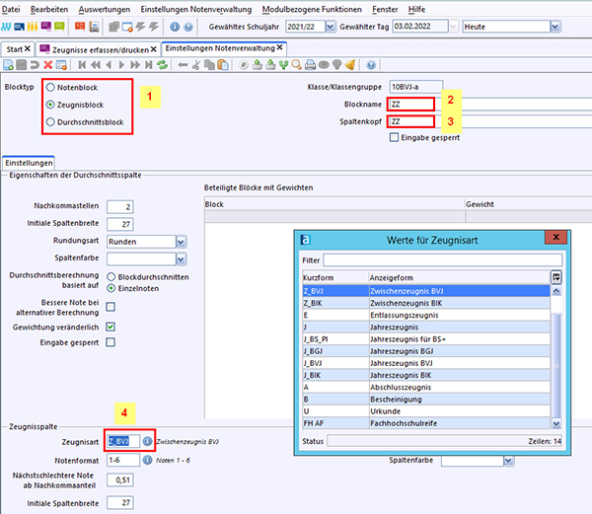Screen dimensions: 592x514
Task: Open the Gewählter Tag date dropdown
Action: [453, 27]
